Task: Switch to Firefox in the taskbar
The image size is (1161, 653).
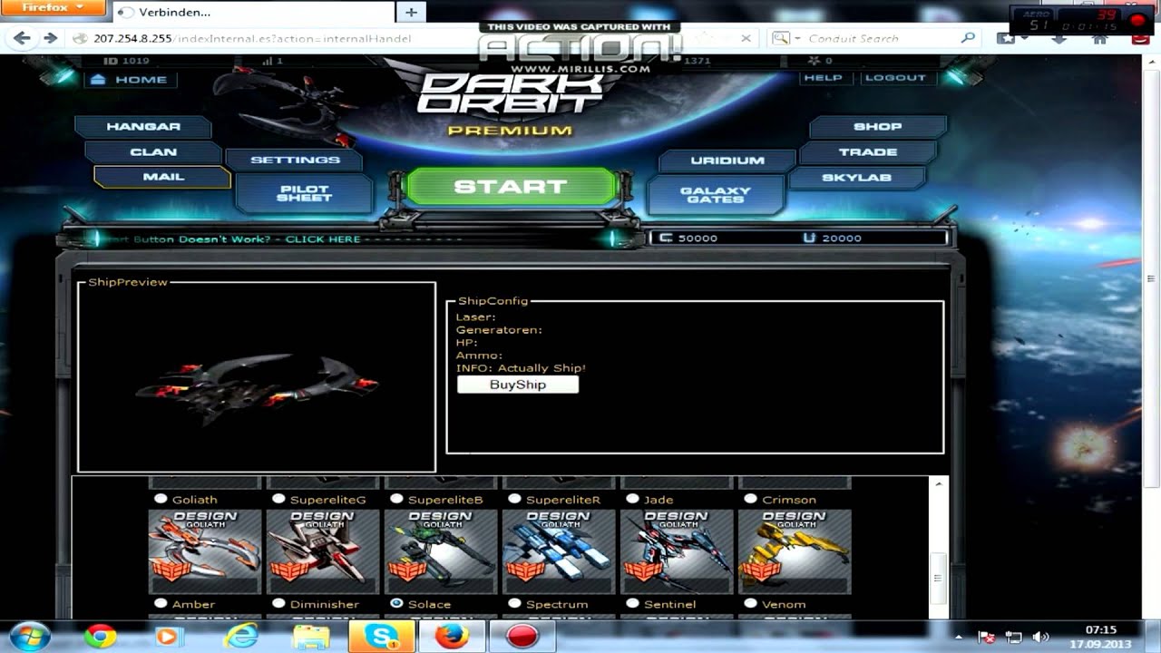Action: pyautogui.click(x=452, y=636)
